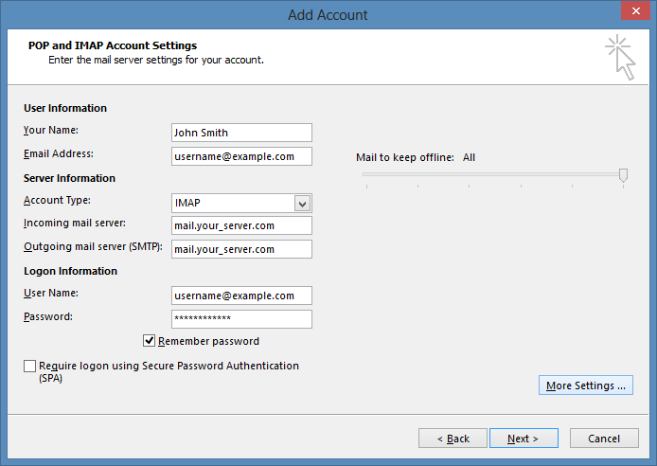Open More Settings dialog

[x=585, y=385]
